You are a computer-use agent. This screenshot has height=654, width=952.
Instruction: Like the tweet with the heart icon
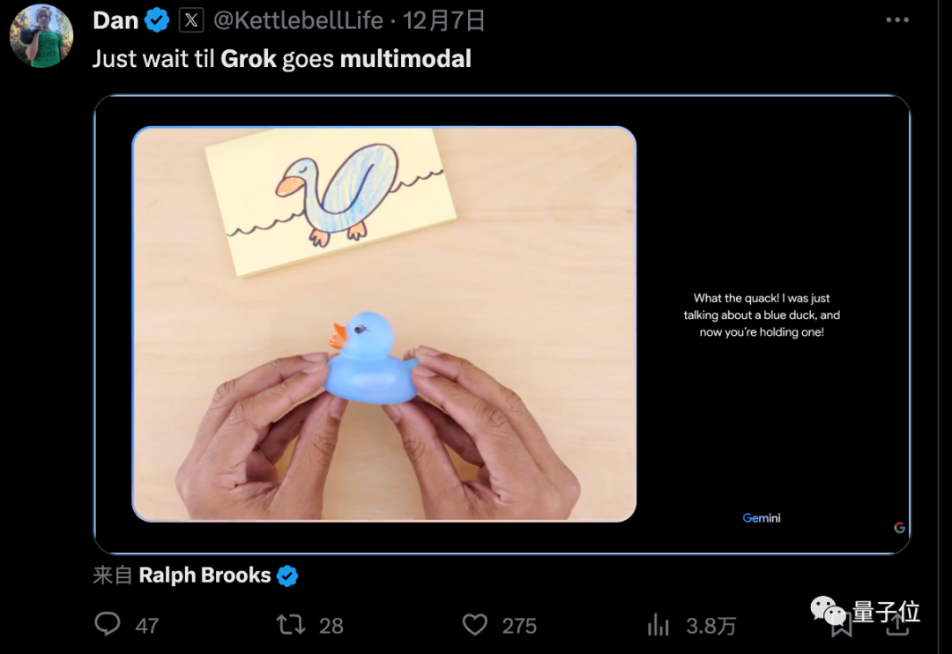click(x=475, y=625)
